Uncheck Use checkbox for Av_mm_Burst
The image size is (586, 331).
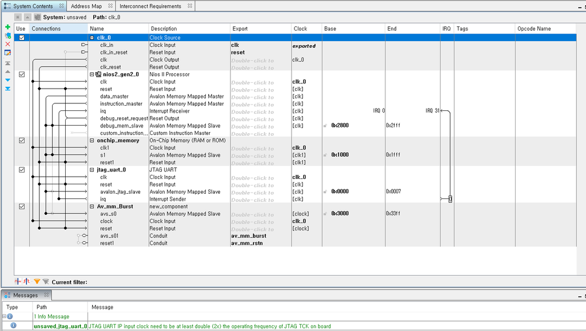[22, 206]
